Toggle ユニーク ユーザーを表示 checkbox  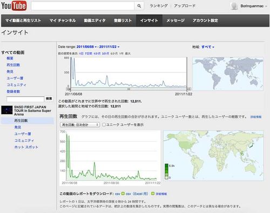pos(104,125)
